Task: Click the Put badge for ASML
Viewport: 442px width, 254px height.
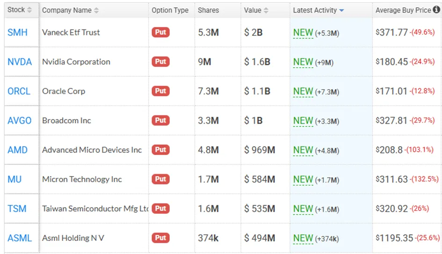Action: [161, 238]
